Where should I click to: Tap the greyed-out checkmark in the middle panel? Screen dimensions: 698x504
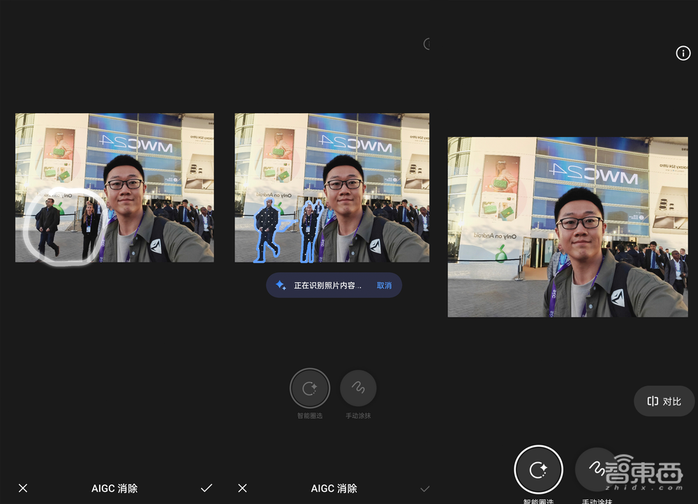[x=424, y=489]
